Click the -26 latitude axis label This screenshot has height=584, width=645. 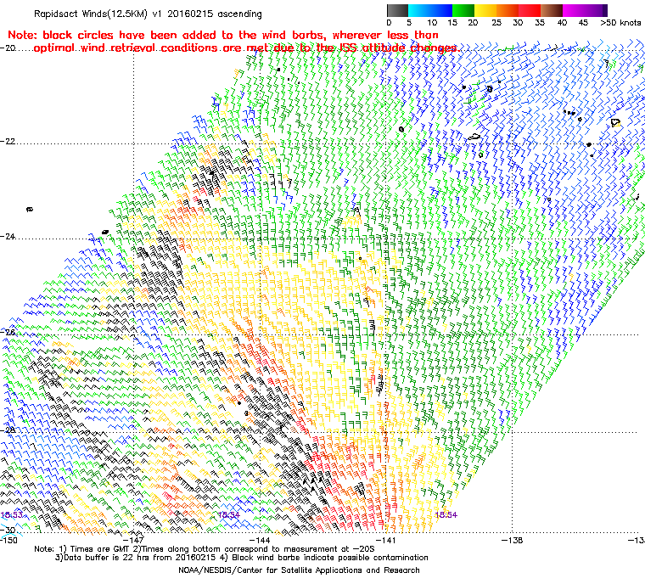[8, 332]
